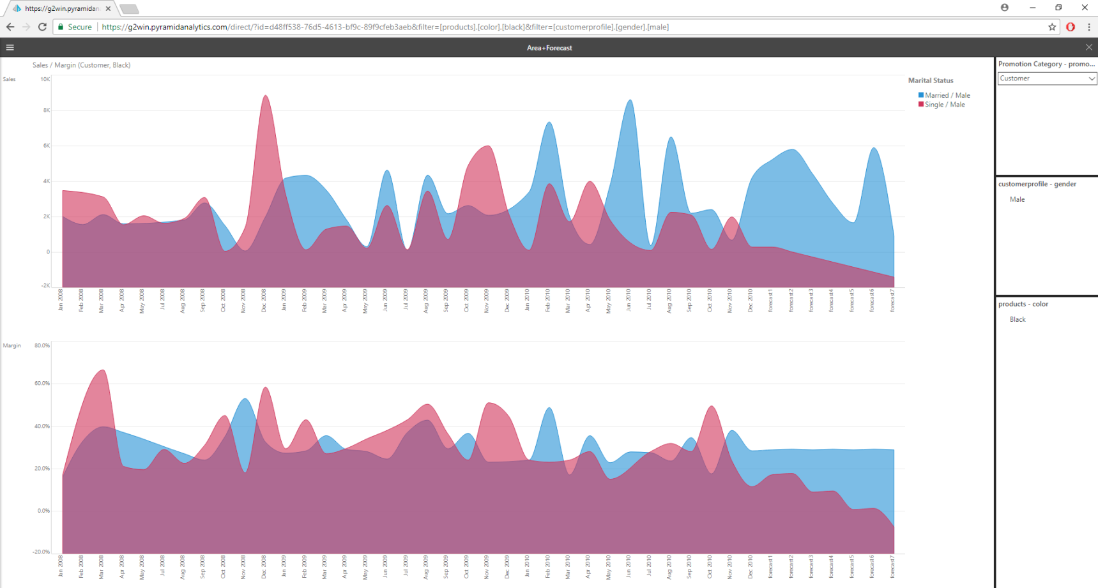The image size is (1098, 588).
Task: Close the Area+Forecast view with the X
Action: coord(1088,47)
